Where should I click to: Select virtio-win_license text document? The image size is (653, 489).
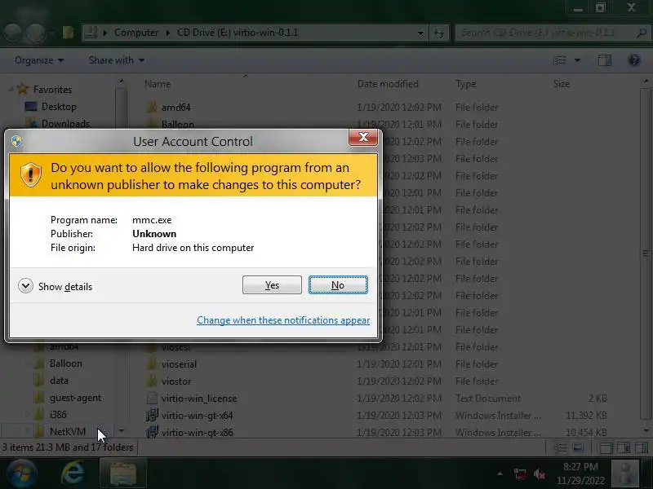(x=199, y=399)
